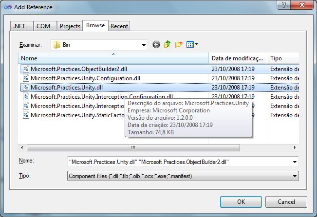This screenshot has width=317, height=217.
Task: Create a new folder icon
Action: click(x=179, y=44)
